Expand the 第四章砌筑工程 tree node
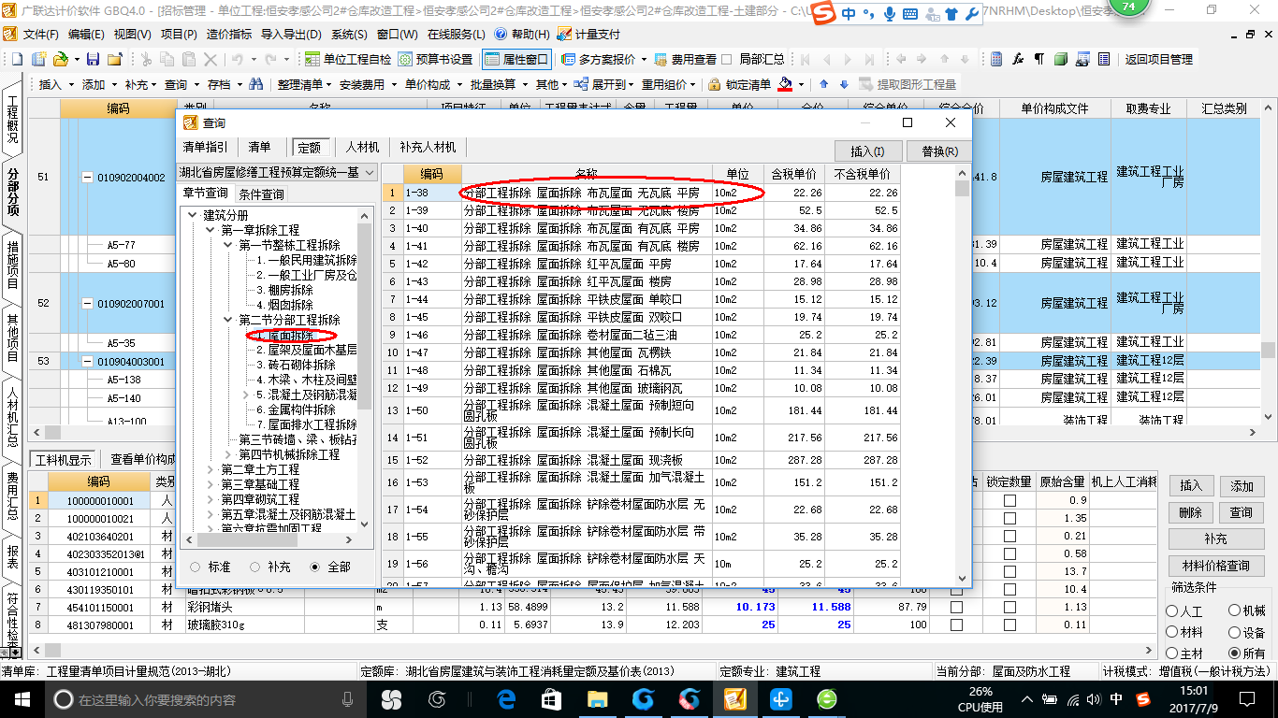This screenshot has width=1278, height=718. coord(211,499)
